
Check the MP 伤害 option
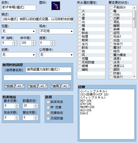click(x=48, y=107)
